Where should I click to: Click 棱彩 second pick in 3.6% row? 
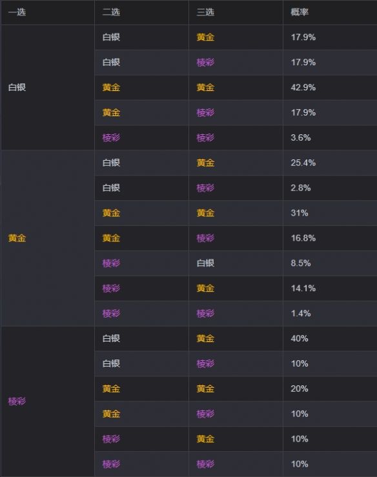[112, 137]
